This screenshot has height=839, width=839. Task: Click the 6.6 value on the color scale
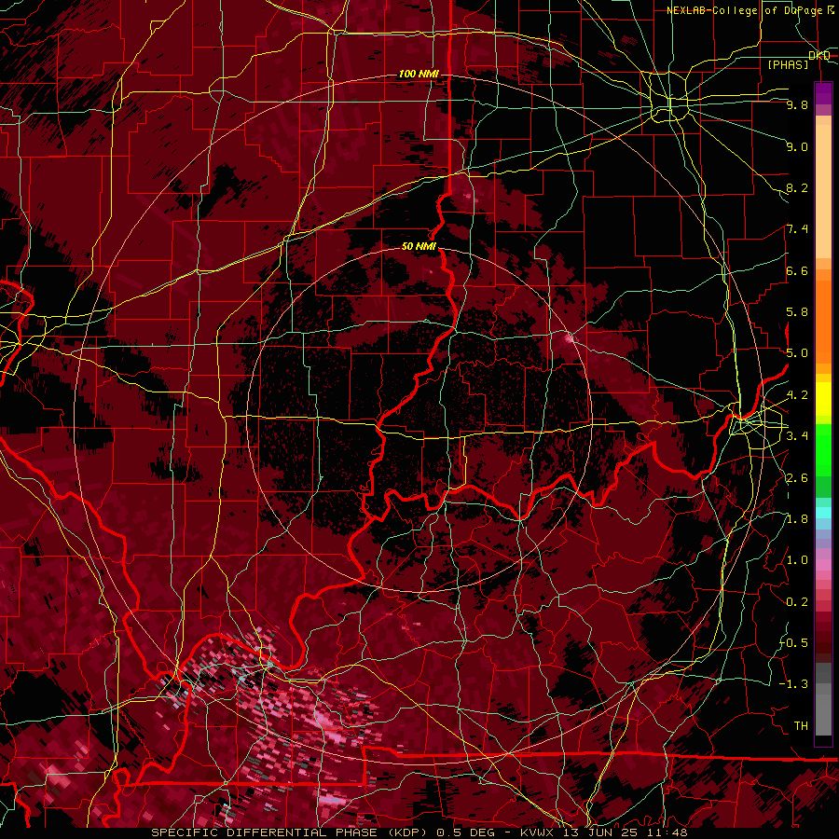797,270
